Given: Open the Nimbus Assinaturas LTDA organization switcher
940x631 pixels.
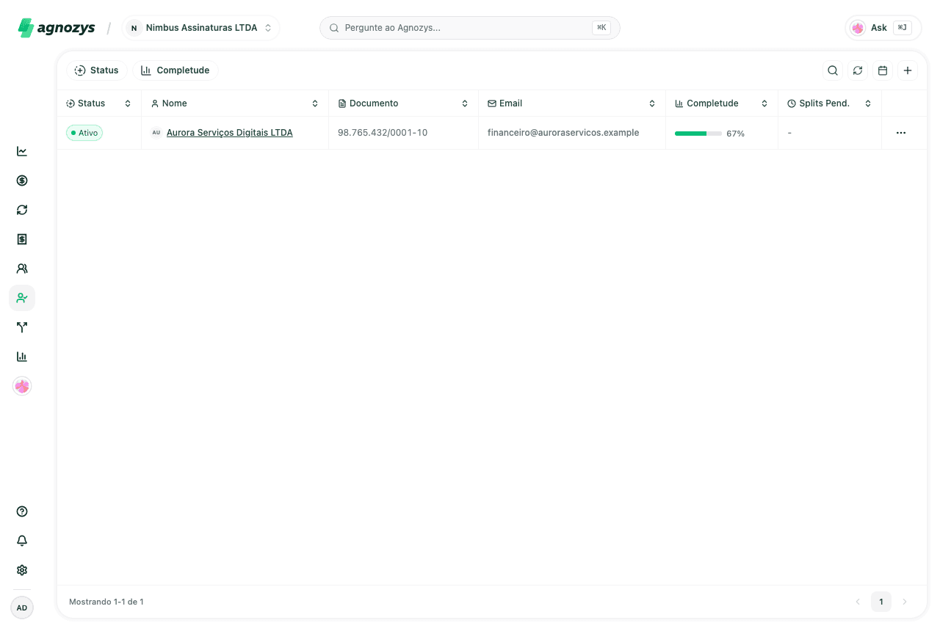Looking at the screenshot, I should pos(201,28).
